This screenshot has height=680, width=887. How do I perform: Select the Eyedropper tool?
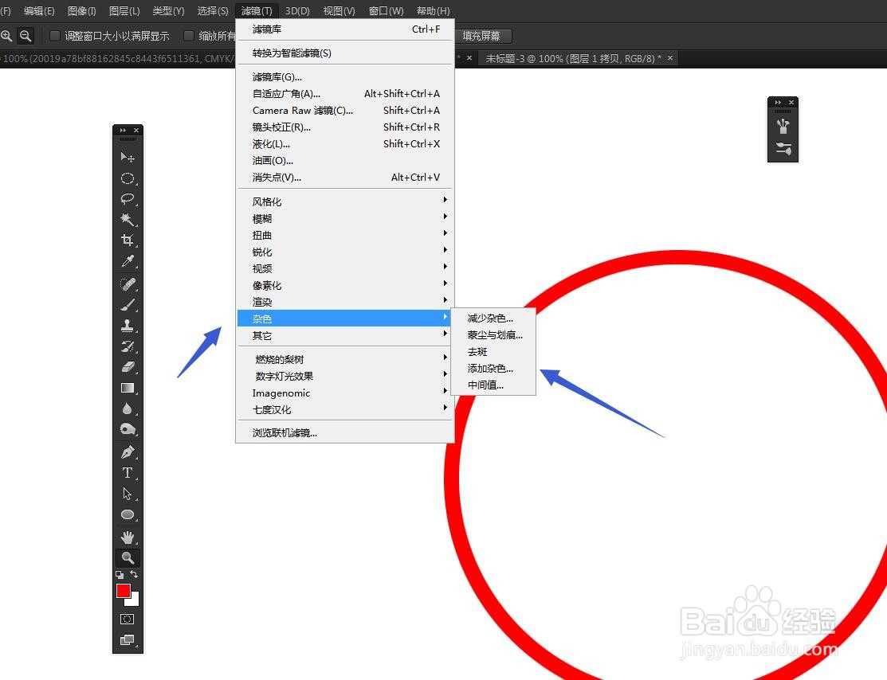click(128, 261)
